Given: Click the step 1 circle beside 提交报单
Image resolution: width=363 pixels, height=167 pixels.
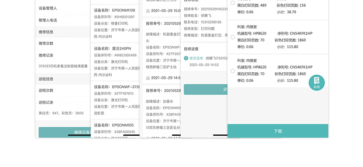Looking at the screenshot, I should (186, 58).
